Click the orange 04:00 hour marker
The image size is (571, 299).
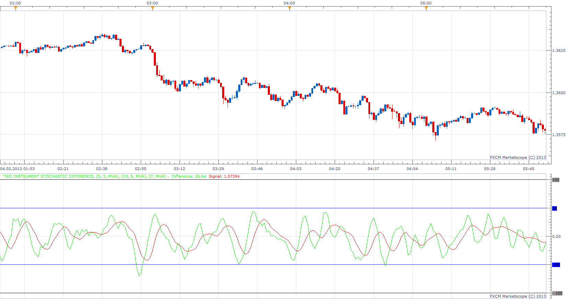289,9
